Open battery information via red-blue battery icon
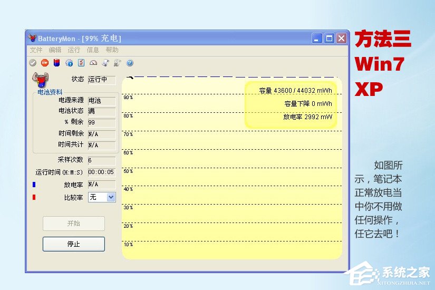 [x=56, y=63]
